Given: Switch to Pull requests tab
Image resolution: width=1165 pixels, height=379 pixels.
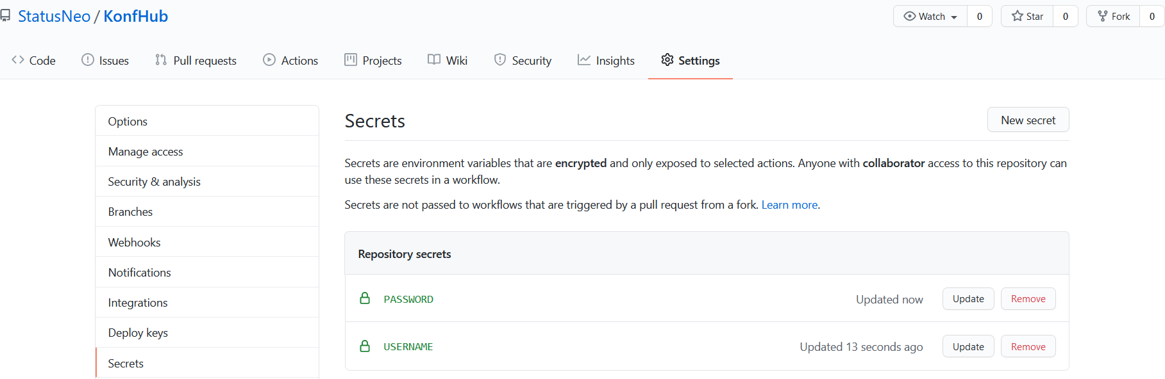Looking at the screenshot, I should click(196, 60).
